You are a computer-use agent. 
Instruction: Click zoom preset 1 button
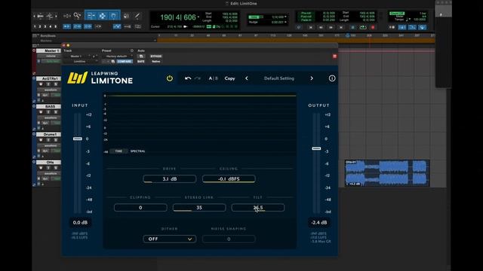(35, 27)
